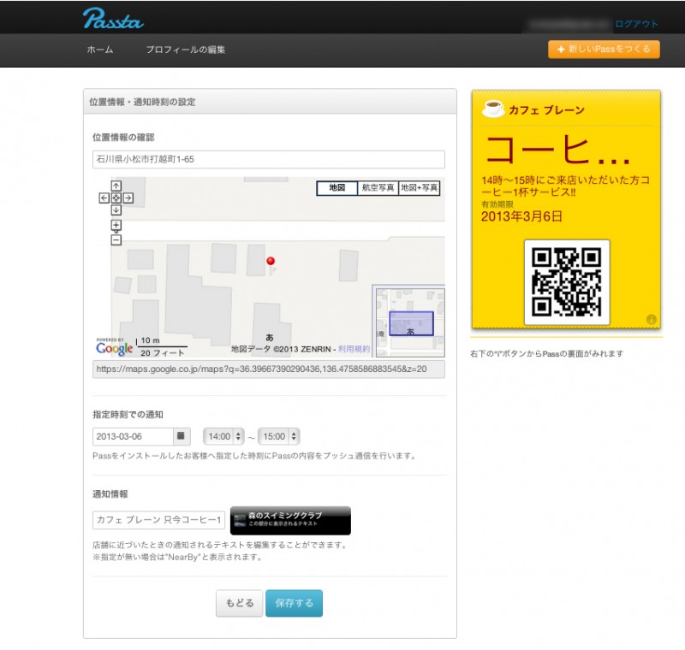Pan the map up with arrow control
This screenshot has height=650, width=685.
click(116, 186)
